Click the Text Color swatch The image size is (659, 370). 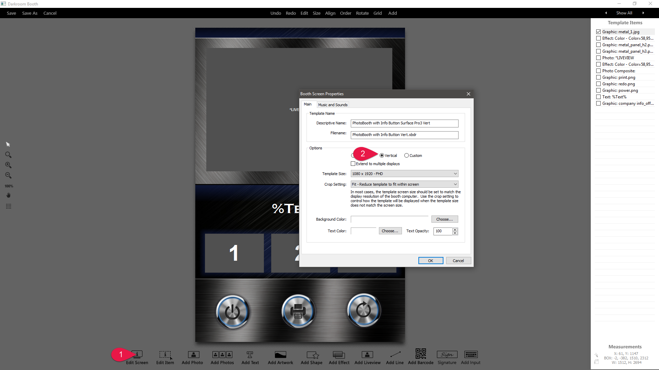[363, 231]
